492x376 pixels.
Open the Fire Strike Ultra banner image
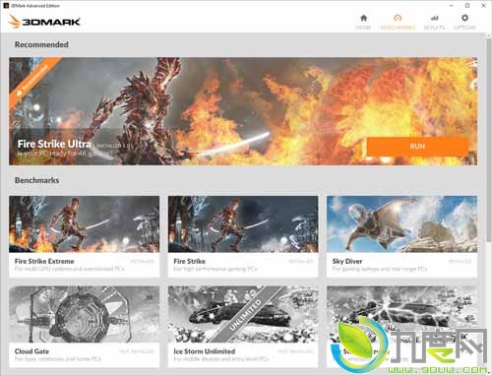(243, 111)
